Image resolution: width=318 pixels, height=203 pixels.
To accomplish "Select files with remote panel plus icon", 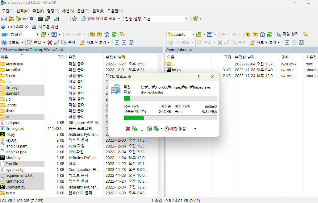I will coord(287,43).
